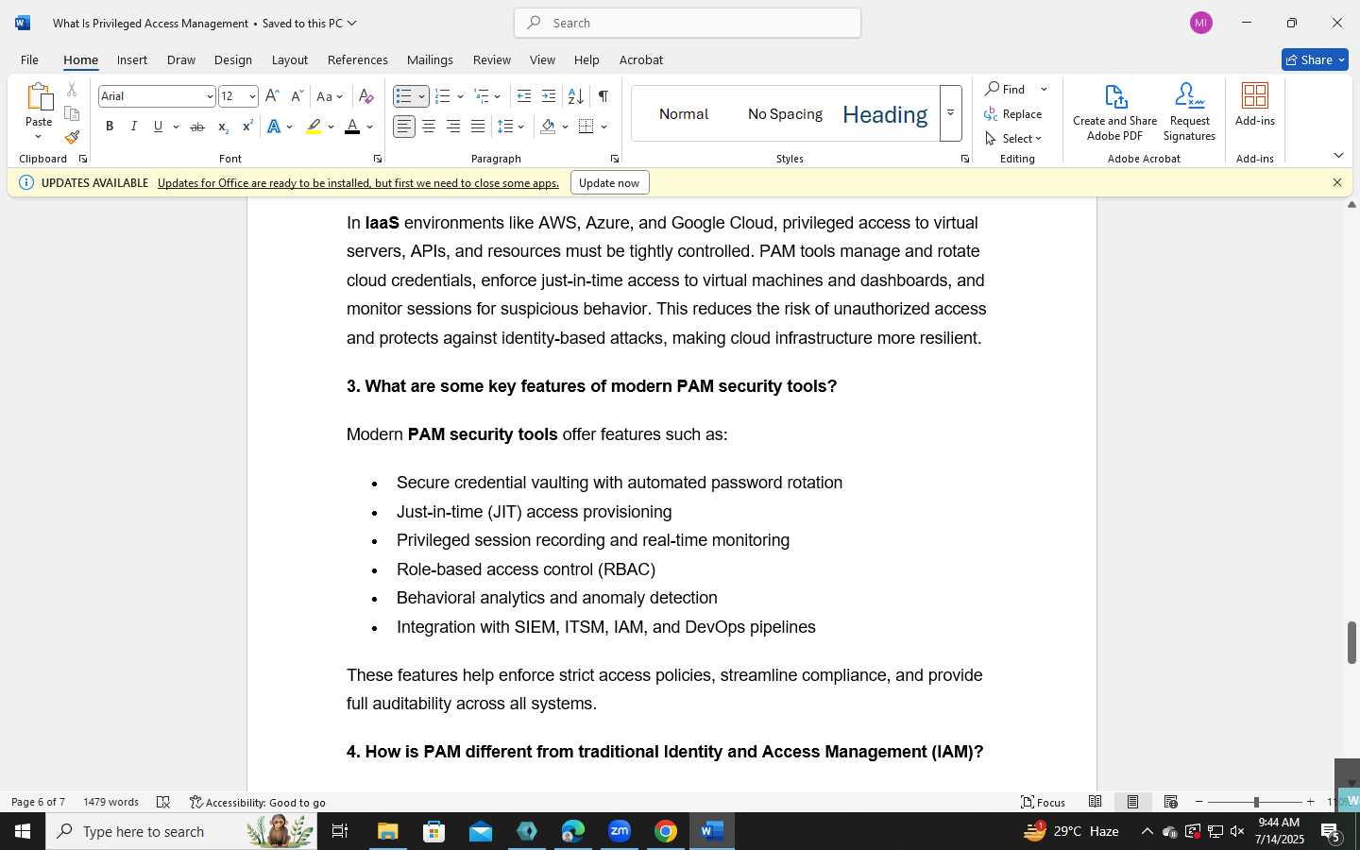Decrease font size with the shrink icon
The image size is (1360, 850).
tap(297, 96)
